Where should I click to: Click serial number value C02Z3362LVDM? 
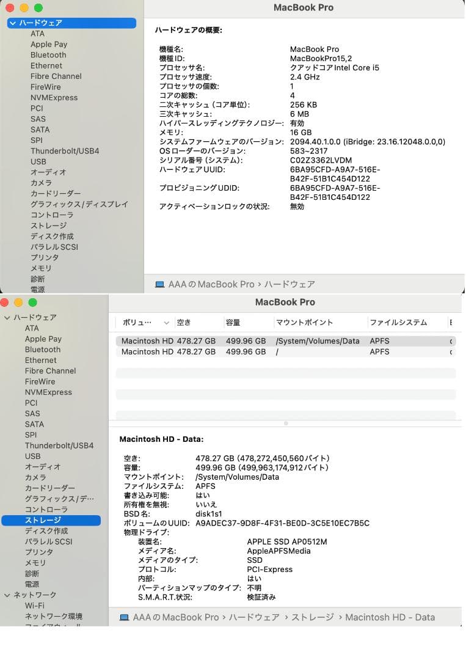[321, 160]
